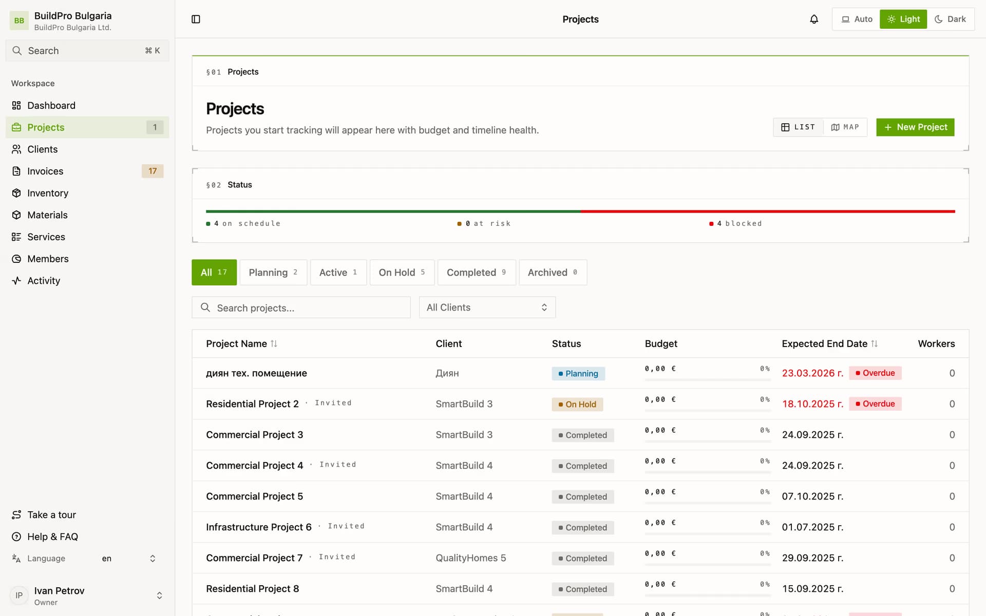
Task: Switch theme to Light
Action: coord(903,19)
